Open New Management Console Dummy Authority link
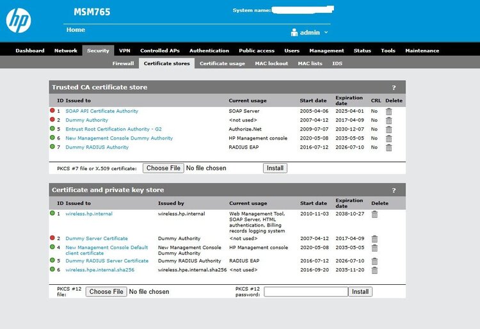Viewport: 480px width, 329px height. 119,138
